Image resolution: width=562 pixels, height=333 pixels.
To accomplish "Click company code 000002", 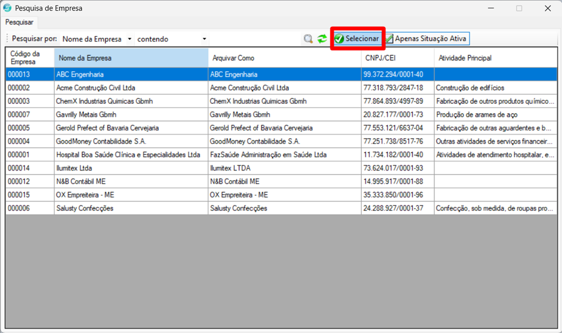I will coord(30,88).
